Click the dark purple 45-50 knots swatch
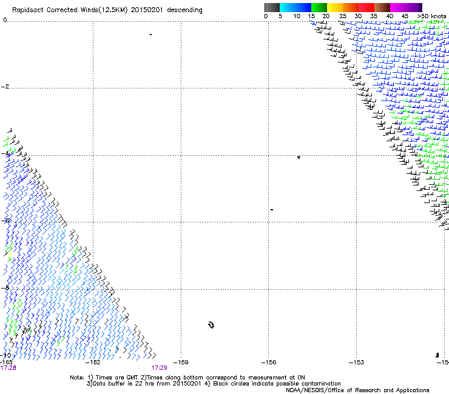 click(x=414, y=7)
